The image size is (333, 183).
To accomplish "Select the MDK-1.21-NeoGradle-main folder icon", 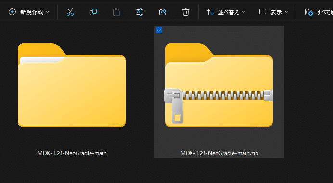I will 72,85.
